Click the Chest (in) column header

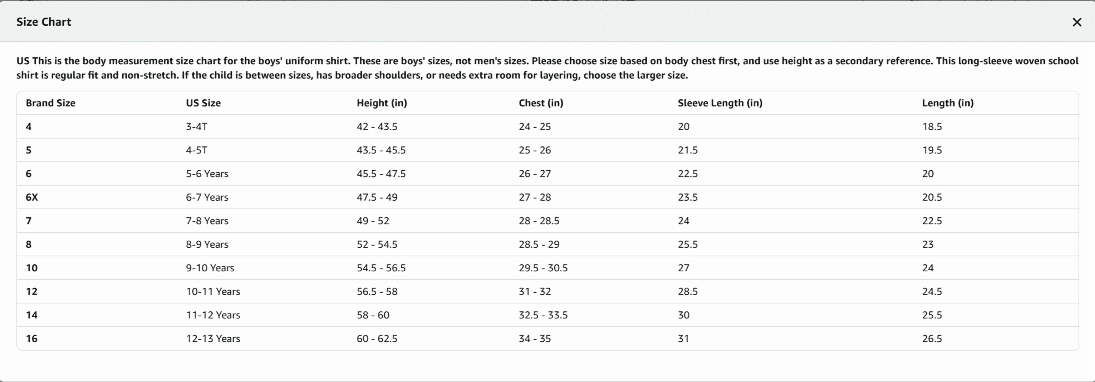click(541, 103)
